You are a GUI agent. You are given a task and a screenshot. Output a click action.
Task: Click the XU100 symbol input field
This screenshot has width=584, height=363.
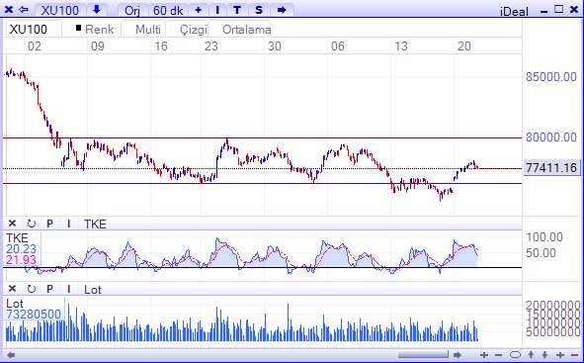[x=34, y=29]
